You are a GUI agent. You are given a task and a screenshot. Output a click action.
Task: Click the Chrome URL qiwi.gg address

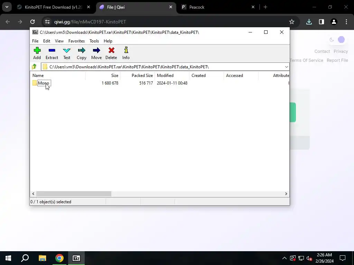tap(90, 22)
